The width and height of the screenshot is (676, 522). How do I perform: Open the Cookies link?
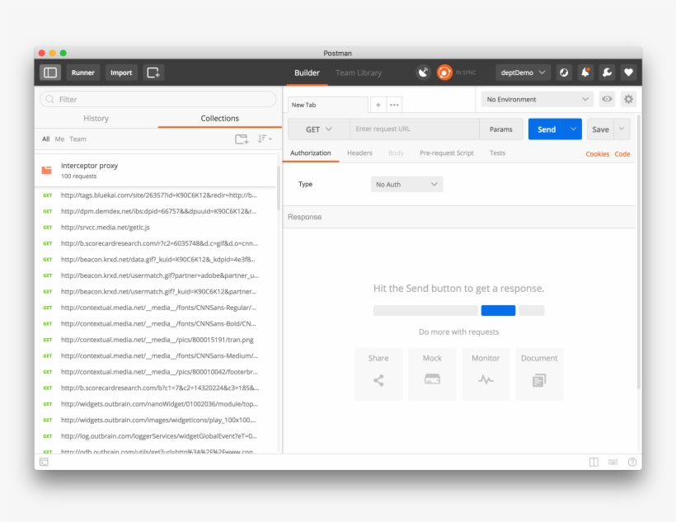tap(597, 154)
